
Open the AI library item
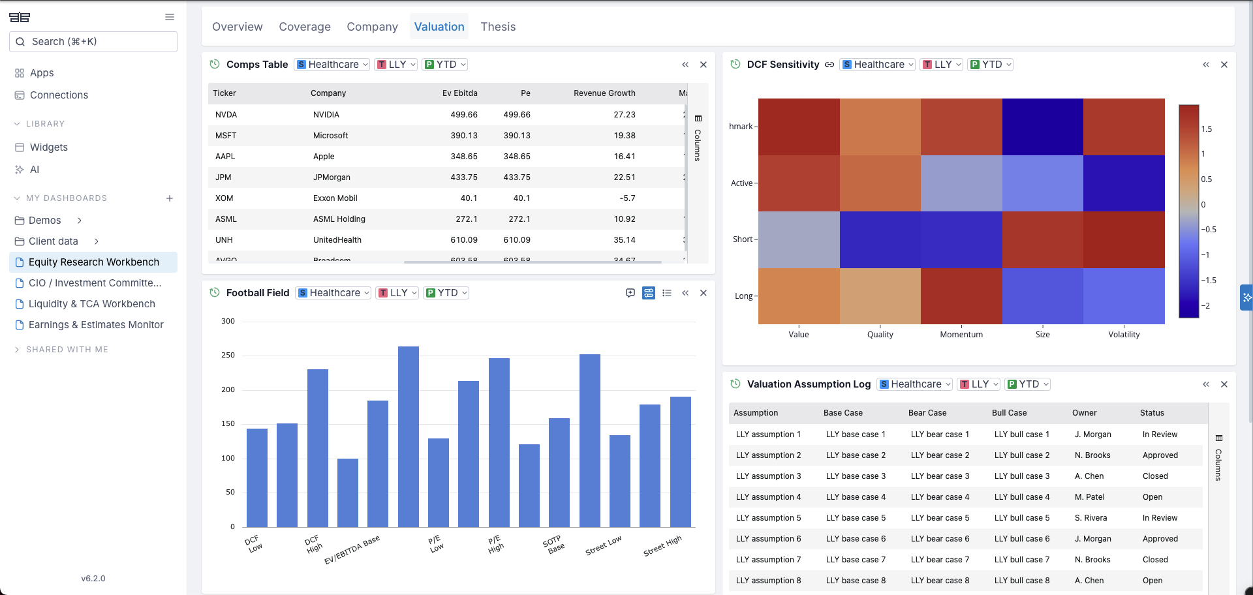[35, 170]
